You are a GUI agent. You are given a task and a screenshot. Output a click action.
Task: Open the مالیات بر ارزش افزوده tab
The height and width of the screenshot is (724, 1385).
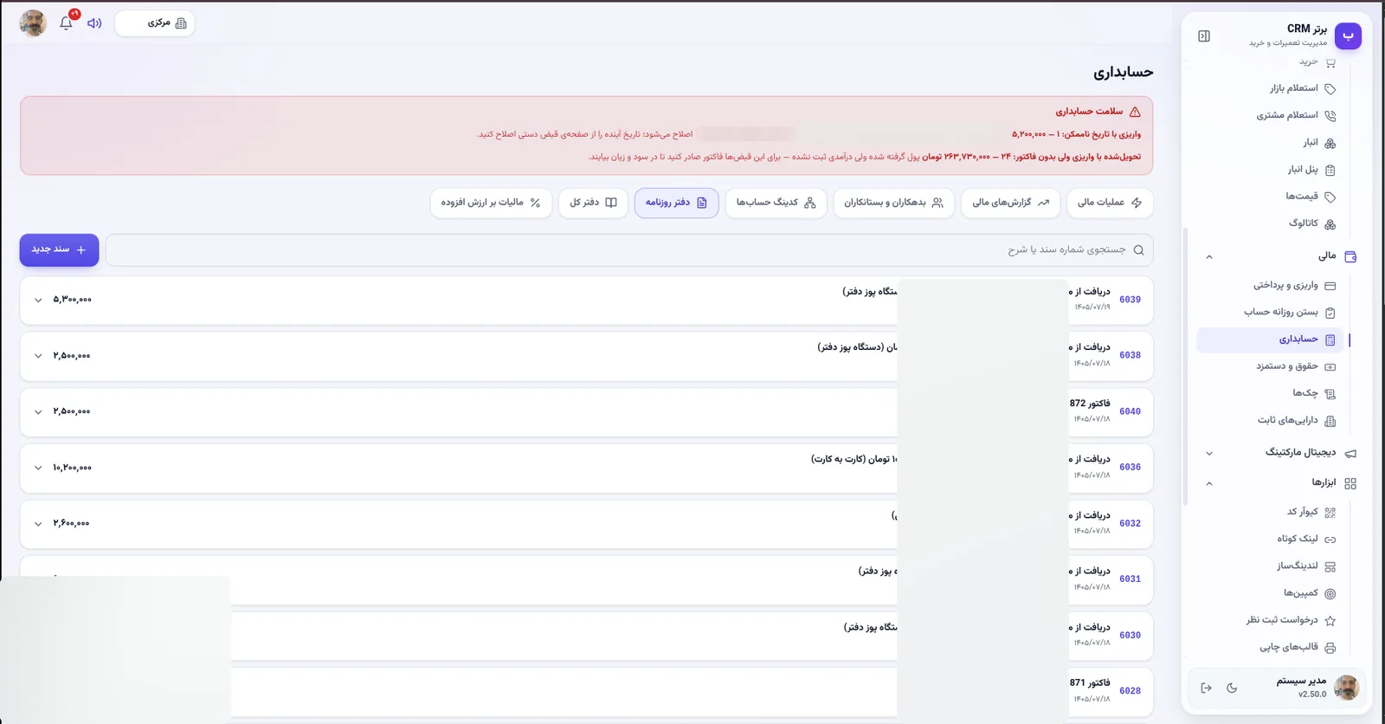tap(491, 203)
